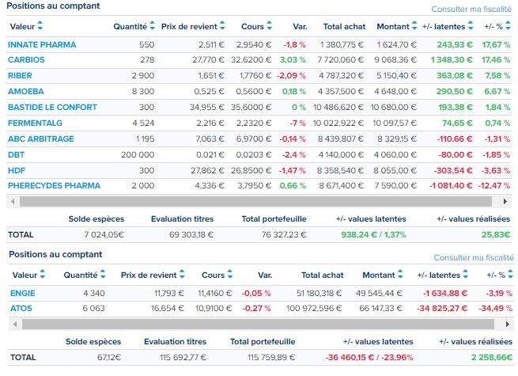Sort bottom table by Valeur arrows
The image size is (518, 376).
click(x=42, y=274)
